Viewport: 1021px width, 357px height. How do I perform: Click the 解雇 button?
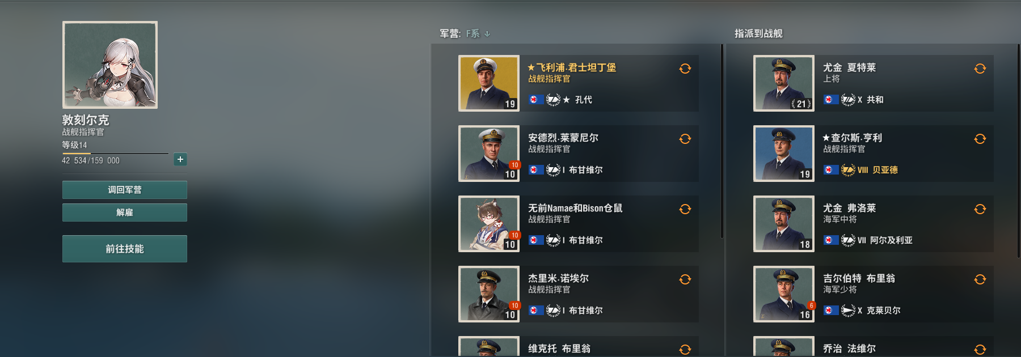tap(125, 212)
